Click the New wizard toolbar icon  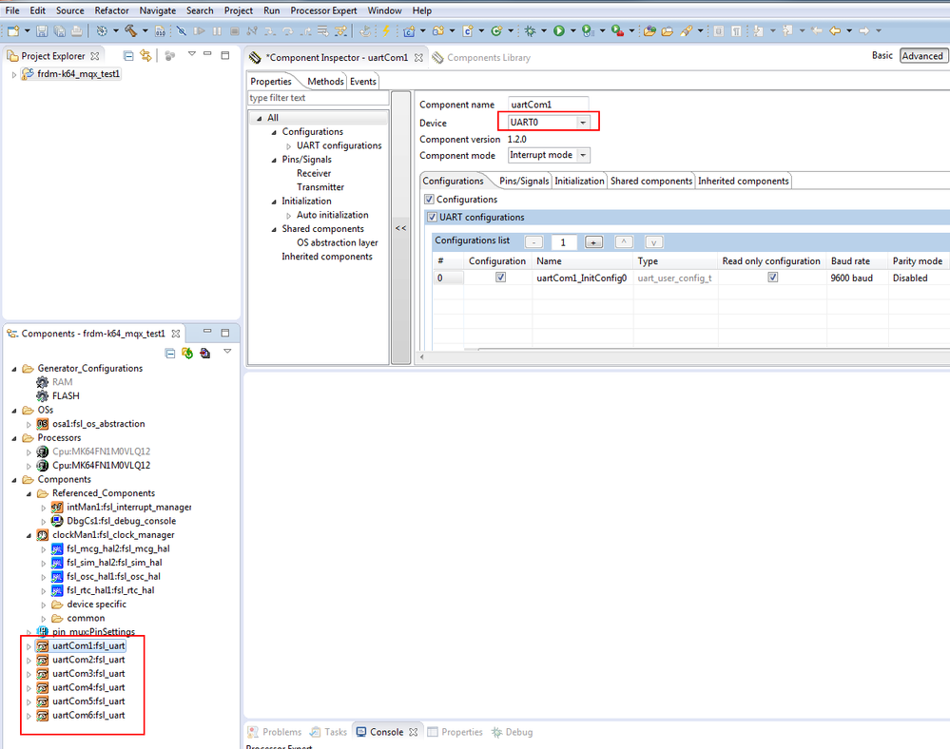coord(13,30)
